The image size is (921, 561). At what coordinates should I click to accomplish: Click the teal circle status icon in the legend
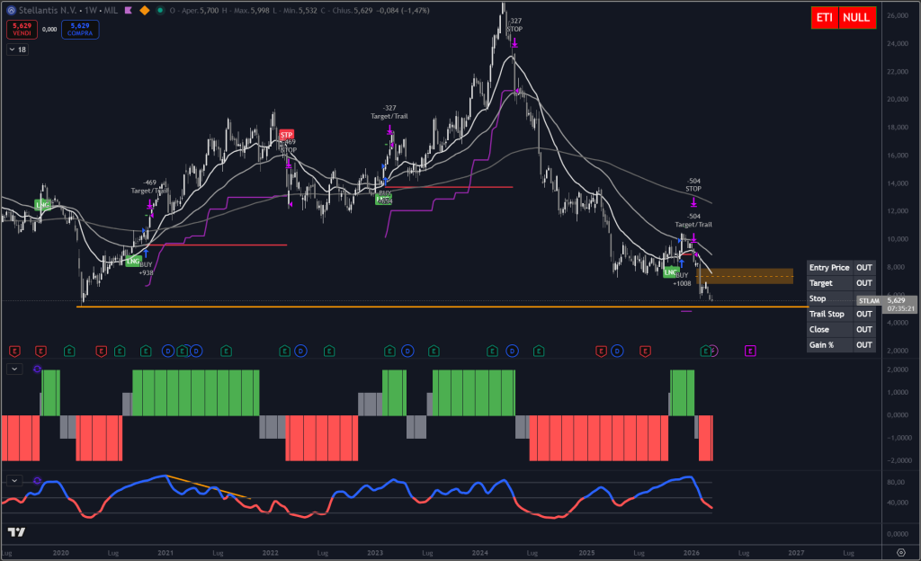[x=160, y=11]
